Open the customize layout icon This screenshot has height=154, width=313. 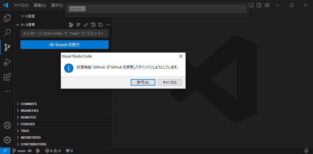pyautogui.click(x=267, y=5)
